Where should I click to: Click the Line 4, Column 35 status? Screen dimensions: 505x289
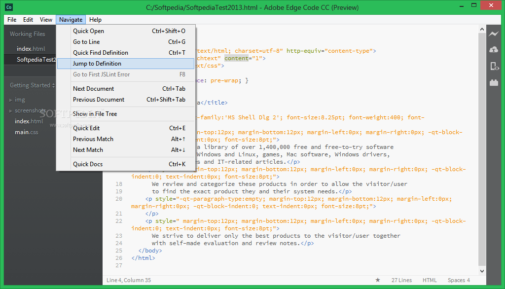[129, 280]
